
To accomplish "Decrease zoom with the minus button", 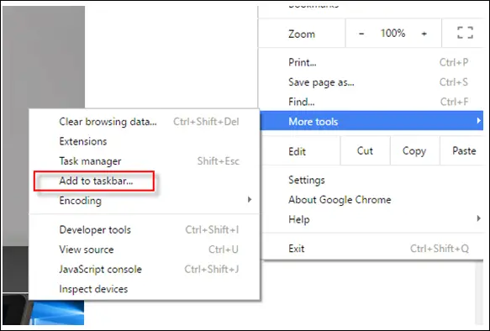I will [x=361, y=33].
